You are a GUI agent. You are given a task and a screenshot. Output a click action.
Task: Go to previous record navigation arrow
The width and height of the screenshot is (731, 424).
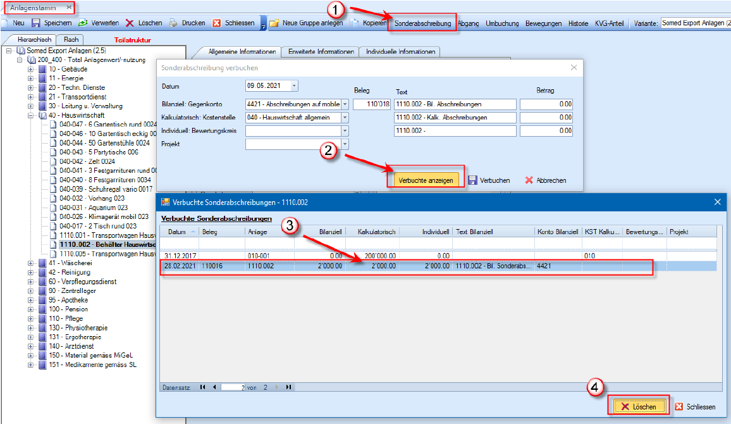(x=214, y=387)
